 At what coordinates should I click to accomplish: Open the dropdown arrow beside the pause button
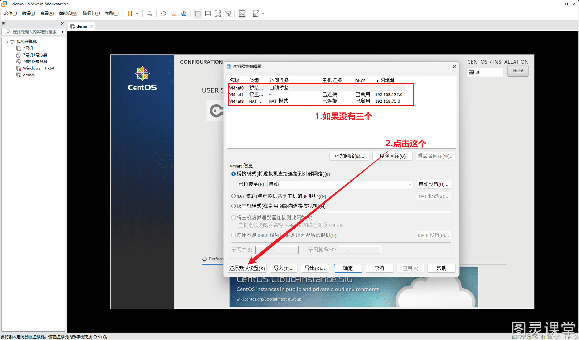tap(137, 14)
